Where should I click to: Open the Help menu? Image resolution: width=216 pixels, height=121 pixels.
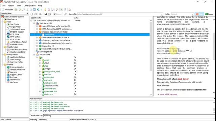tap(40, 6)
